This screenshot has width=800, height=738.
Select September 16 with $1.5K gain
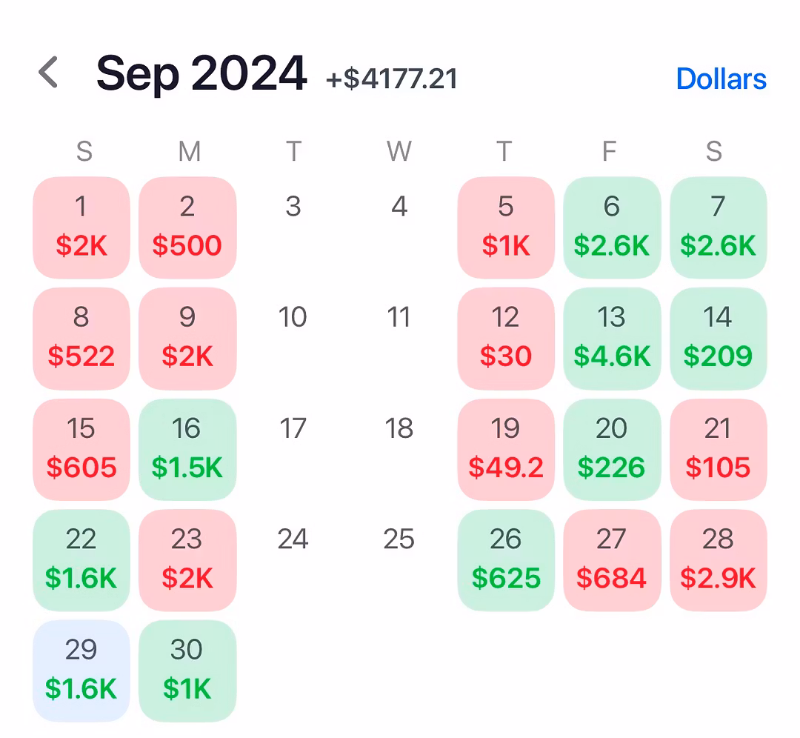click(x=187, y=449)
